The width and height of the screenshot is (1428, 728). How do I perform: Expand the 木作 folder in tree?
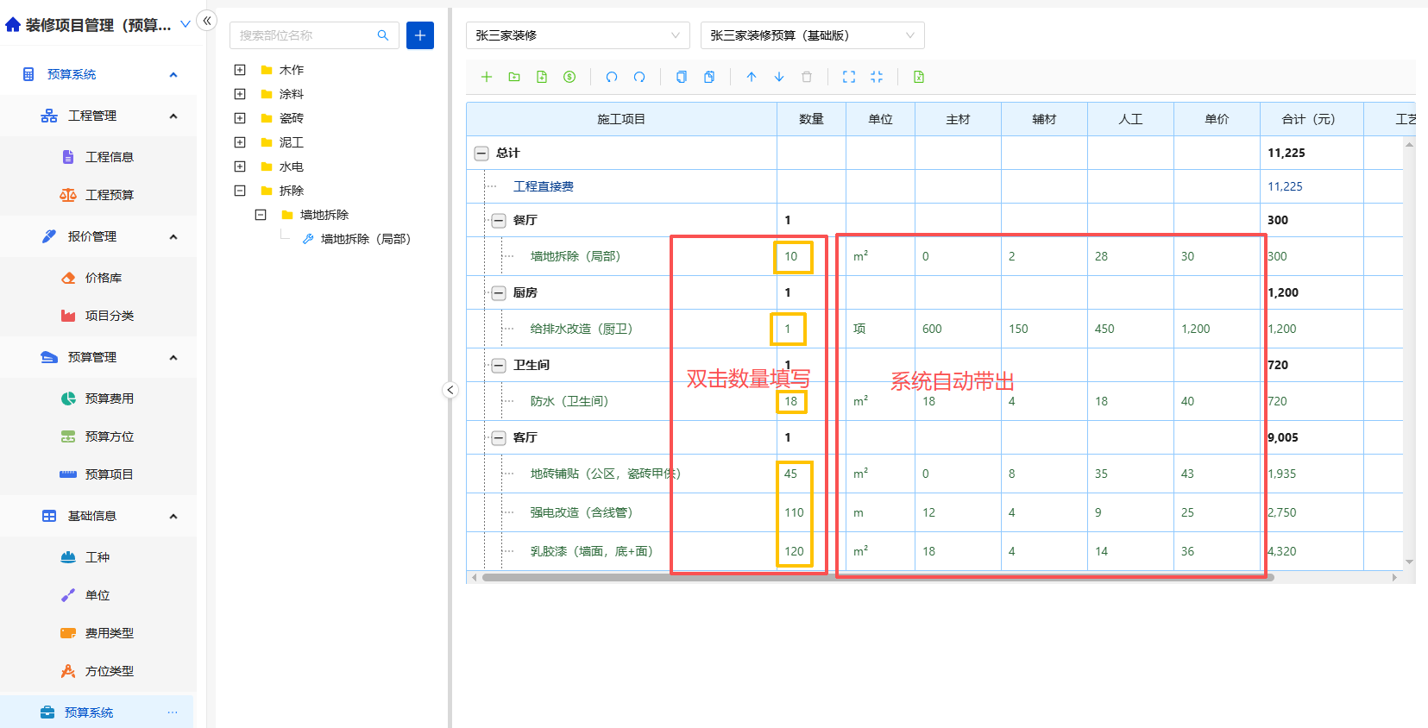240,70
